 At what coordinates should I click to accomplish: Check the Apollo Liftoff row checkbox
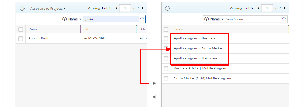click(21, 38)
